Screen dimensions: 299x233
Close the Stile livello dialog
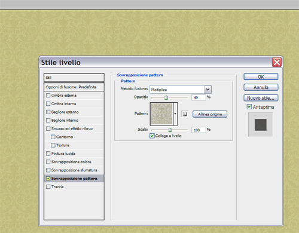click(277, 62)
